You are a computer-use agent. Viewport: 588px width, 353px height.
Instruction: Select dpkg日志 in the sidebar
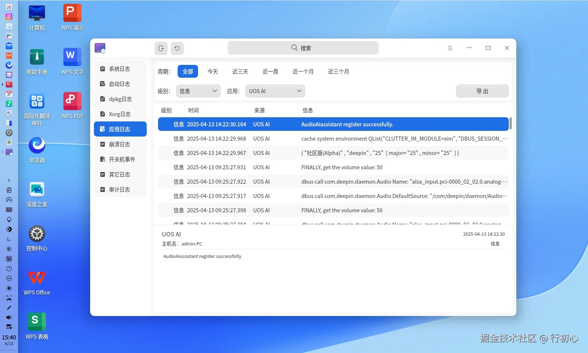[120, 99]
